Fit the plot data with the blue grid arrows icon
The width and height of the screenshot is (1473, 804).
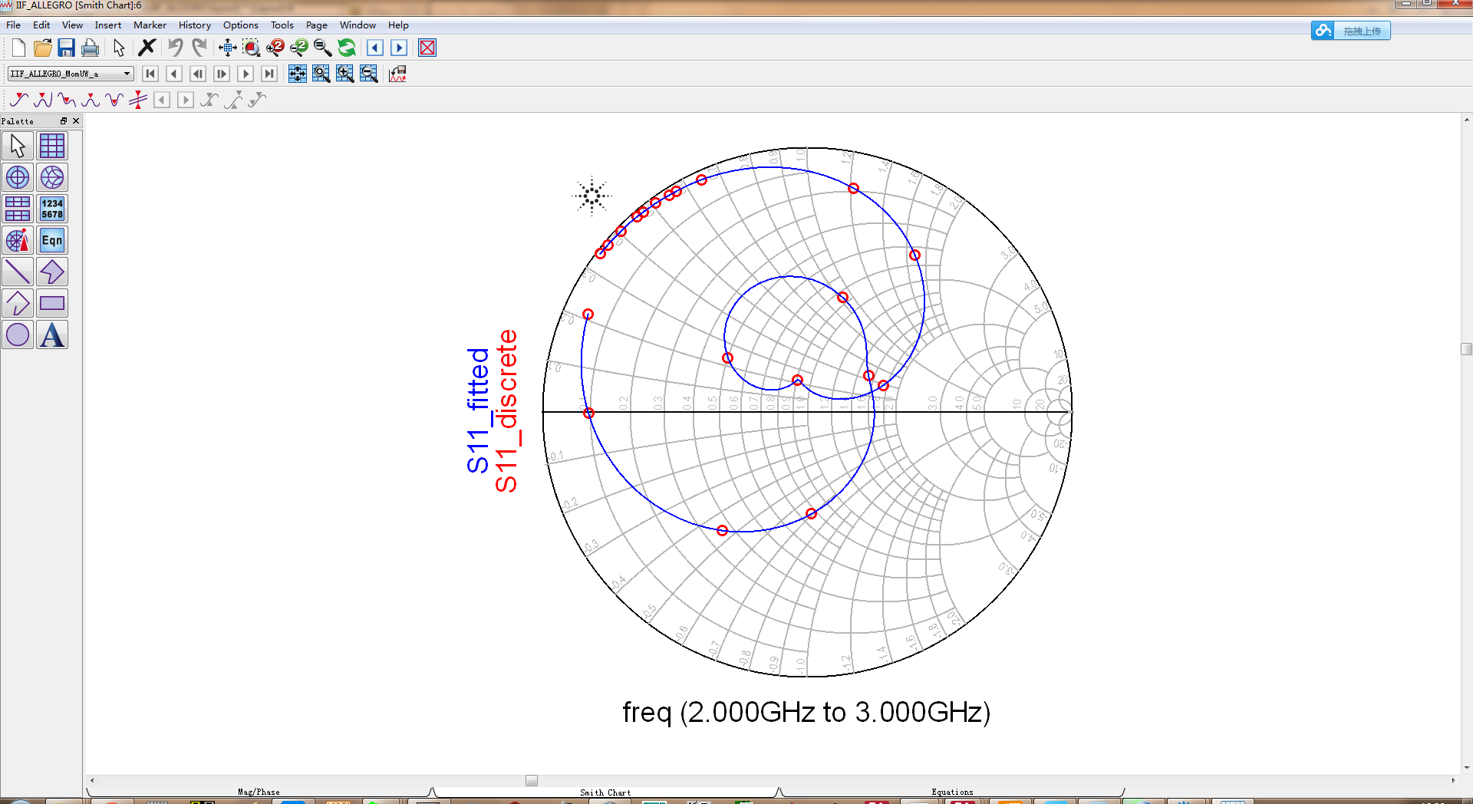coord(297,74)
